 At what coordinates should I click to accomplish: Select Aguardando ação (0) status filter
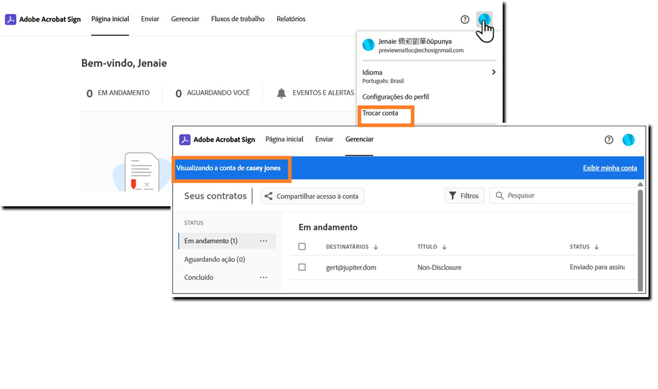tap(215, 259)
